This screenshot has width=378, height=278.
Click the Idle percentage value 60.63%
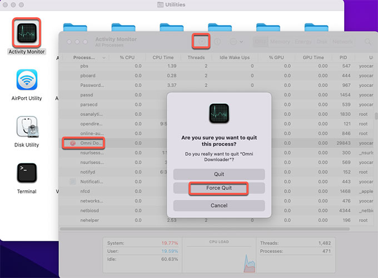click(170, 259)
